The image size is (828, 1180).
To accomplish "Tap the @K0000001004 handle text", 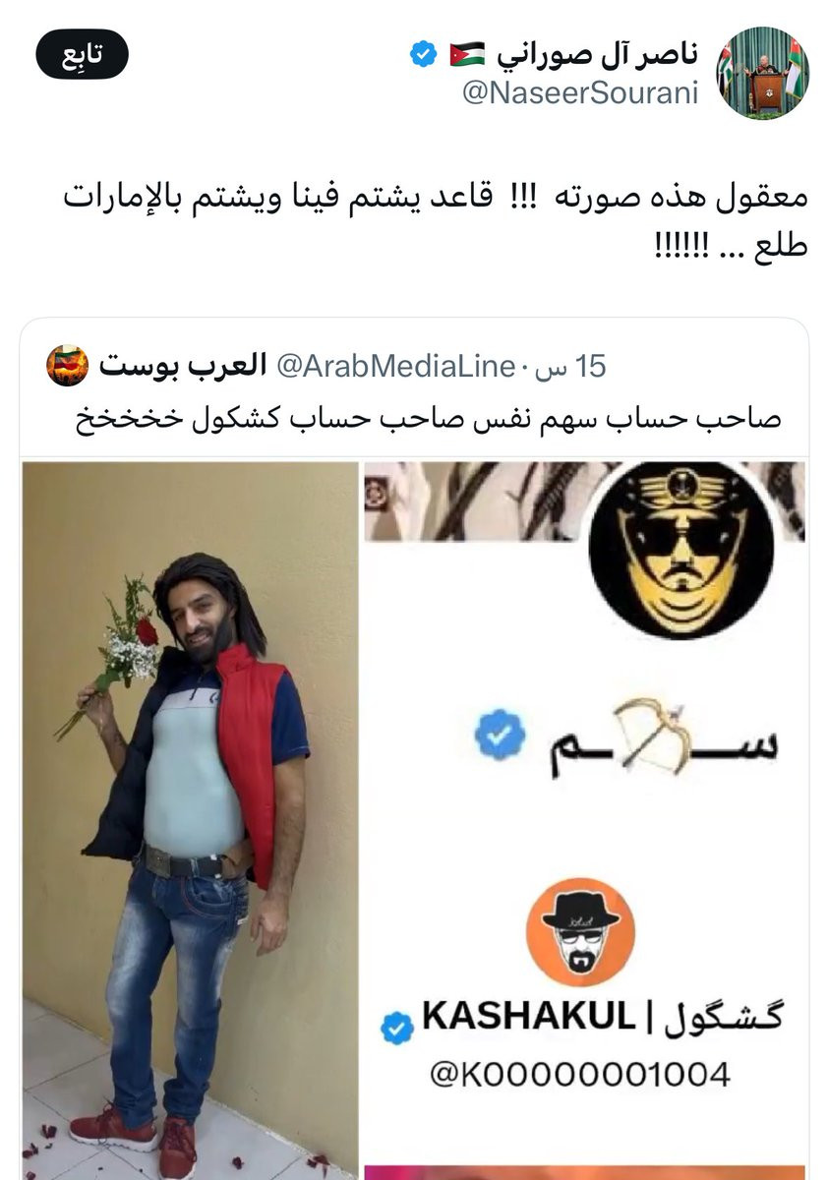I will tap(579, 1072).
